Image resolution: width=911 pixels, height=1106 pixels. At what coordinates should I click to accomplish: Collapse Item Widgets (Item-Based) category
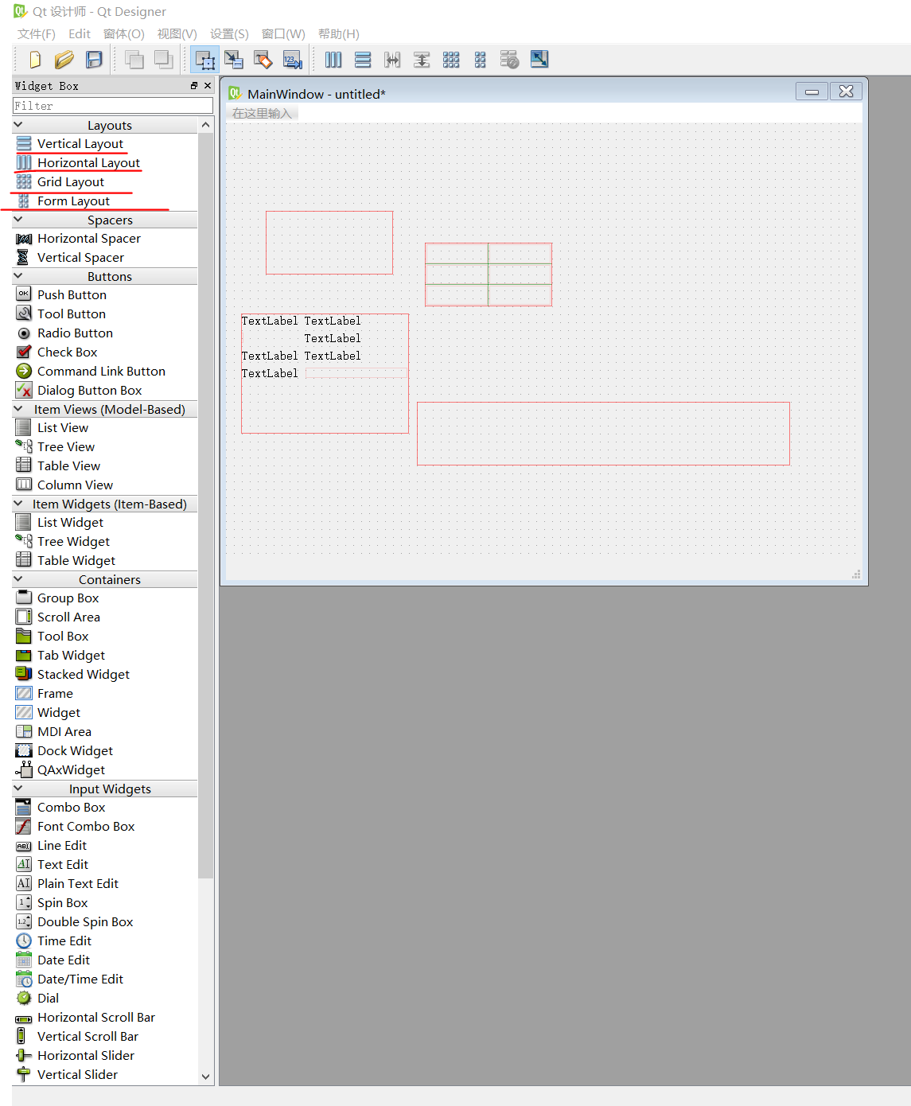click(18, 504)
